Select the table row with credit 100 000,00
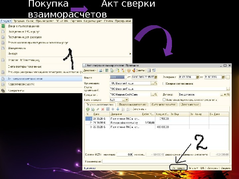 pyautogui.click(x=157, y=127)
